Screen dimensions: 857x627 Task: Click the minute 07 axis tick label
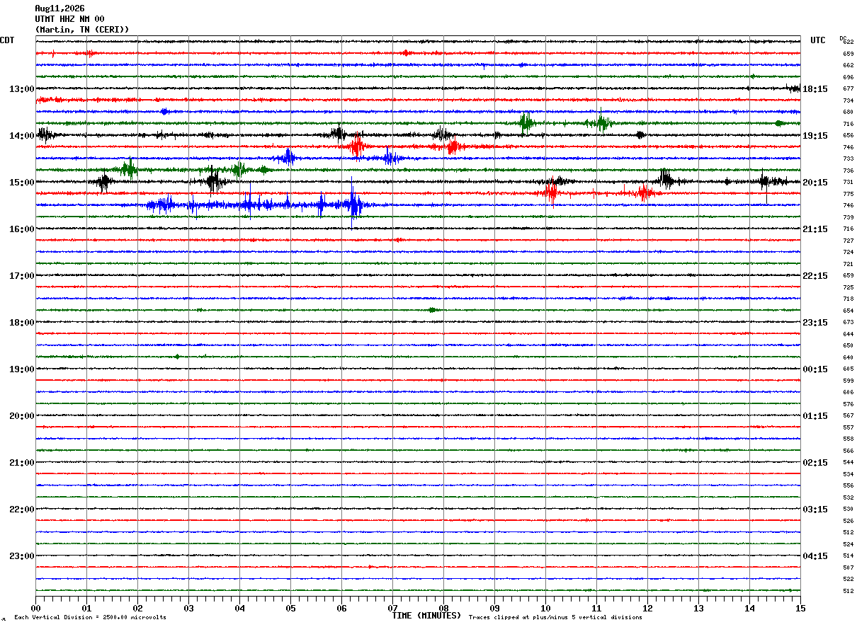tap(392, 608)
